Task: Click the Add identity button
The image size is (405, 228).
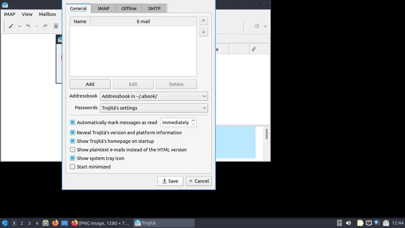Action: (90, 84)
